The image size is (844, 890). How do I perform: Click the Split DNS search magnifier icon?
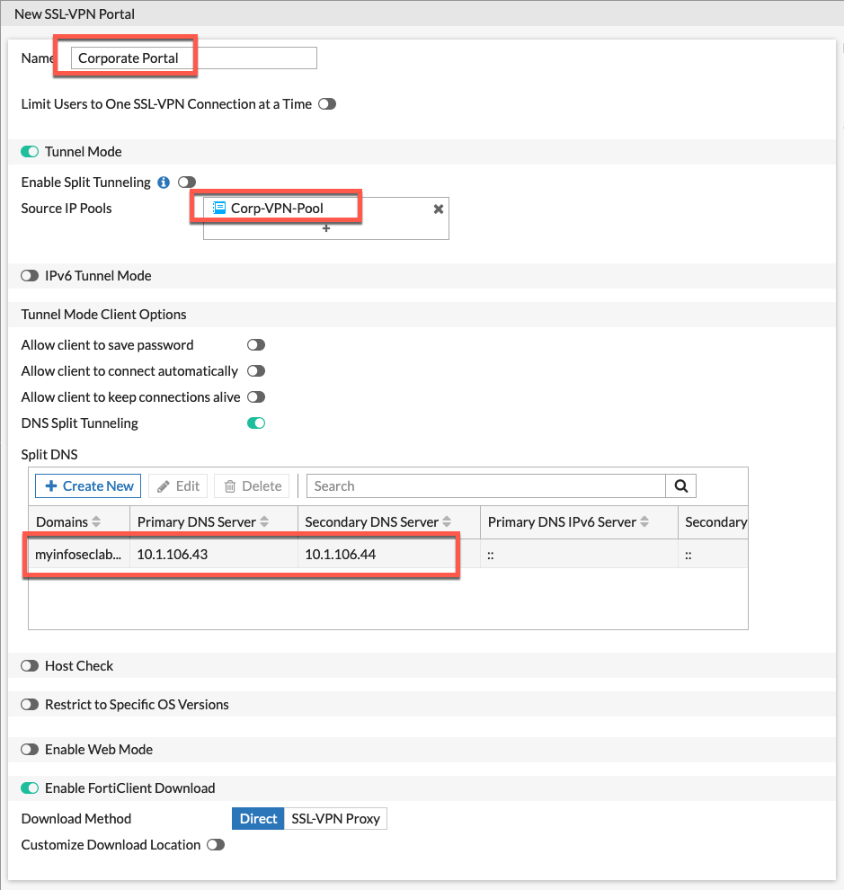click(x=680, y=486)
